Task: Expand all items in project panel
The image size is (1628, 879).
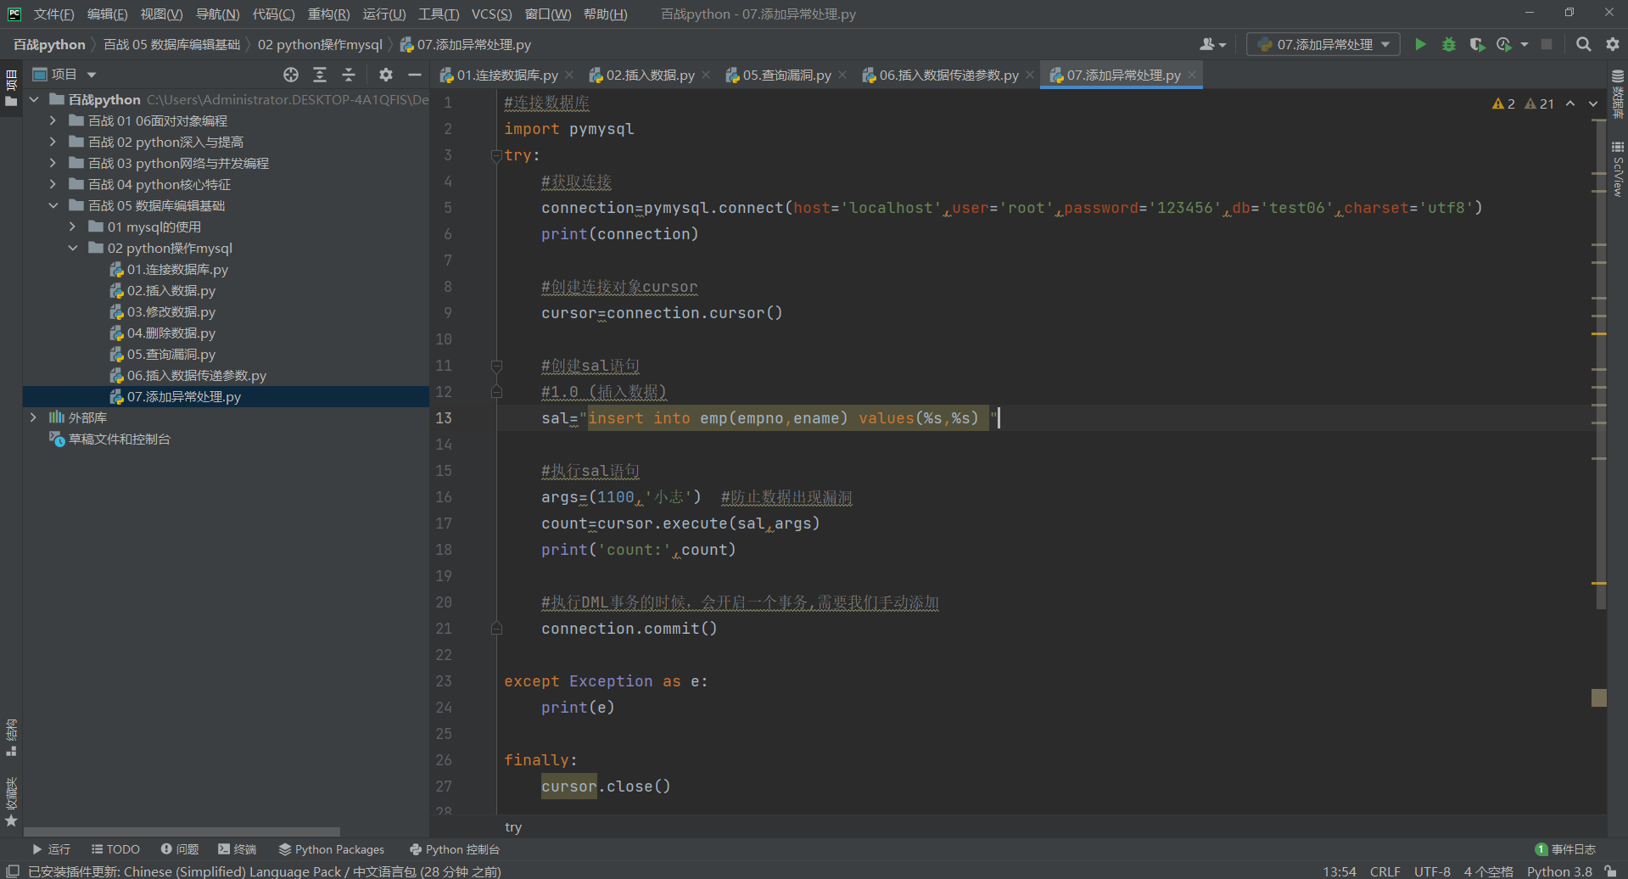Action: [x=320, y=75]
